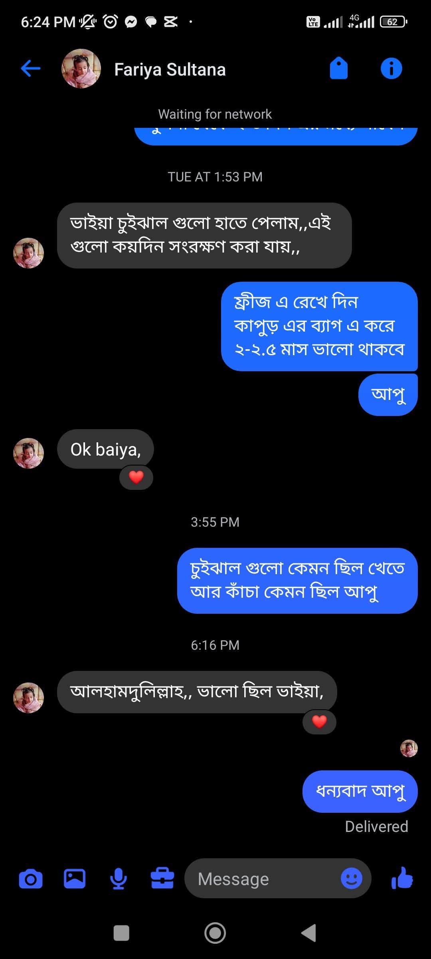Open the emoji picker smiley
This screenshot has height=959, width=431.
[x=351, y=879]
